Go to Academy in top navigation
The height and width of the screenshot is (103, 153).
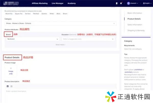tap(71, 3)
